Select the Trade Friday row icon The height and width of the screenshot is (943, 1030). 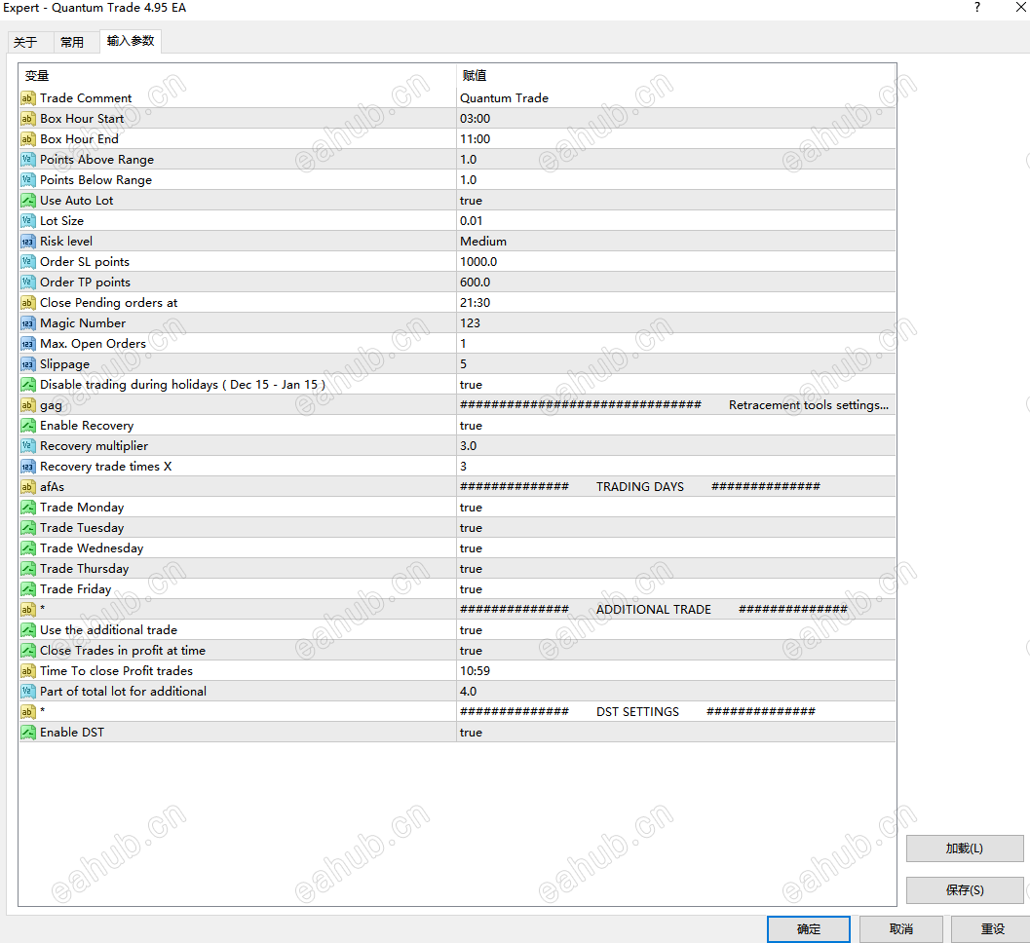click(27, 589)
